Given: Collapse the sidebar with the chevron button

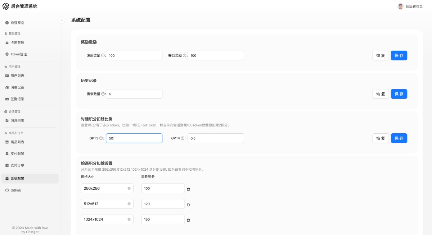Looking at the screenshot, I should tap(62, 20).
